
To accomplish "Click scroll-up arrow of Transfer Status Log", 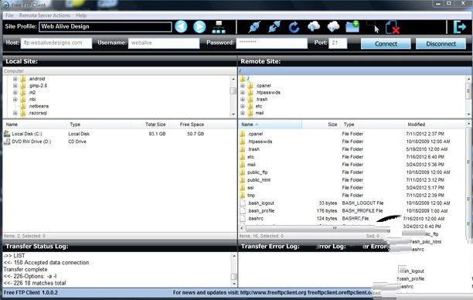I will click(234, 256).
